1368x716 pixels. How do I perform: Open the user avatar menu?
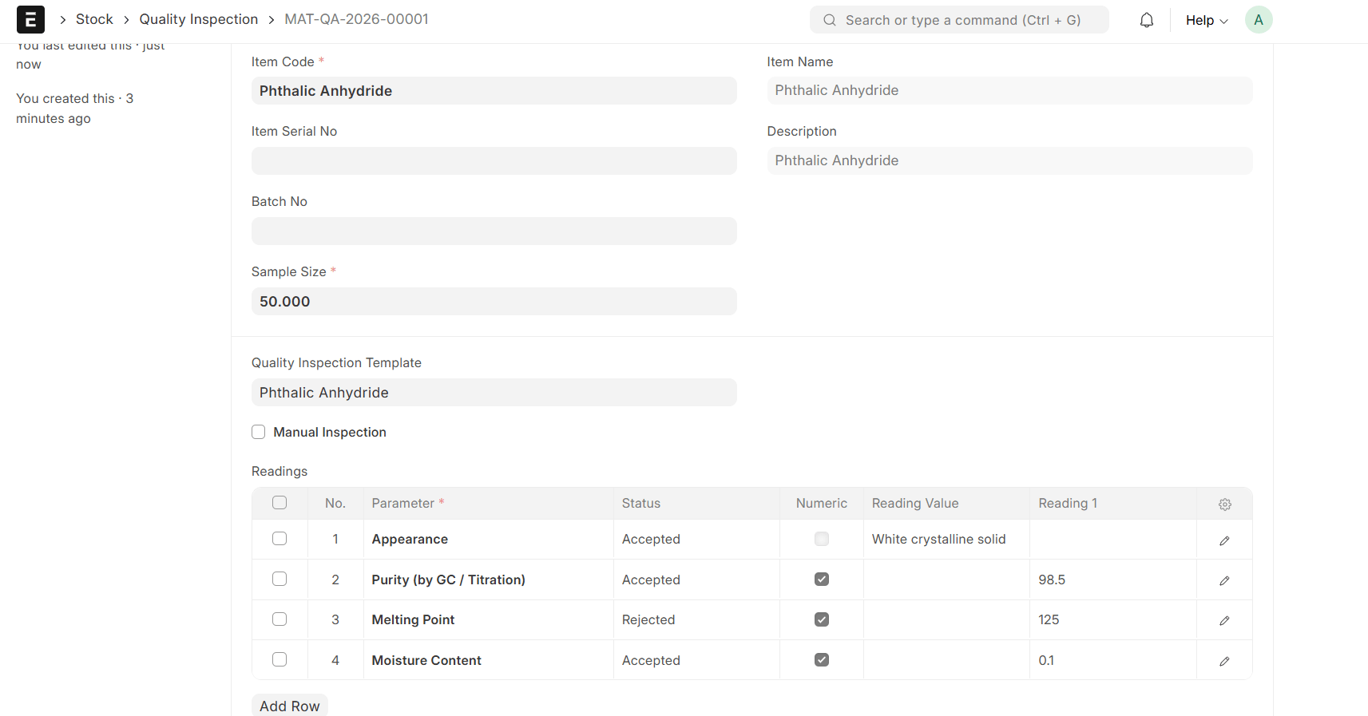(1258, 20)
